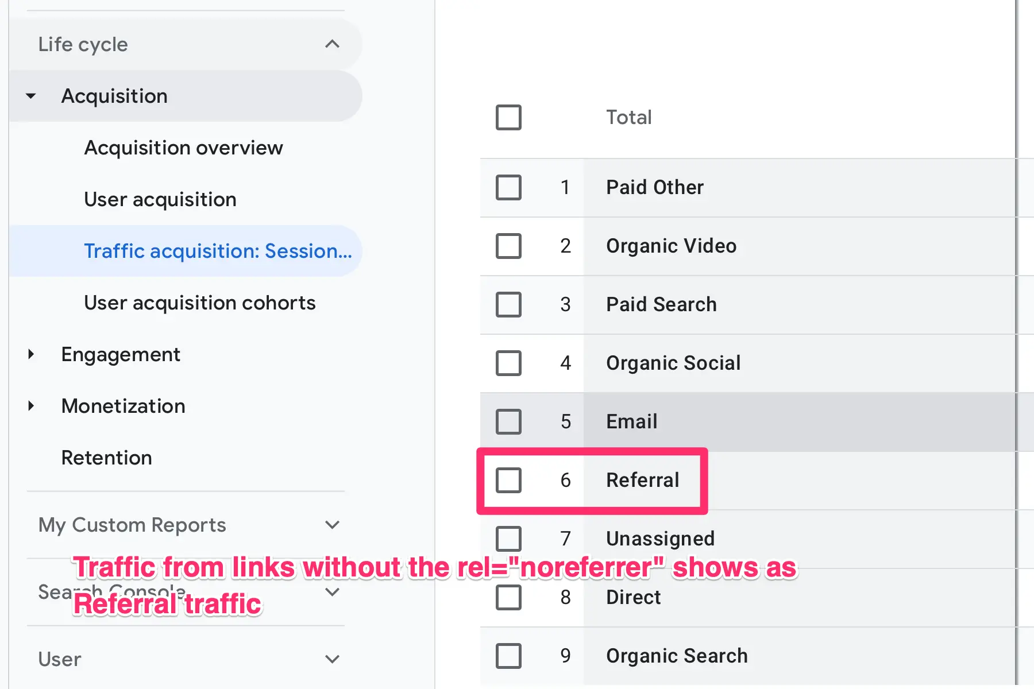Click the Email channel row label
This screenshot has height=689, width=1034.
click(631, 421)
